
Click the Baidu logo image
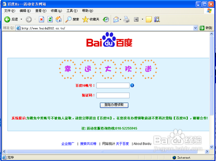pyautogui.click(x=109, y=39)
